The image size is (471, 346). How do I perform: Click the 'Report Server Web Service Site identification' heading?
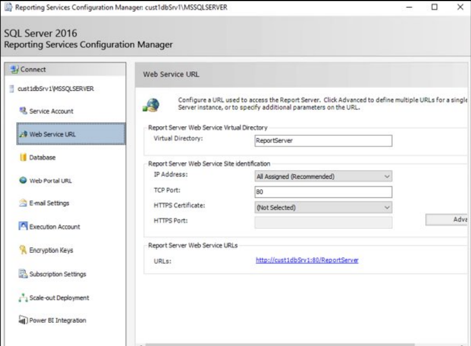tap(209, 164)
